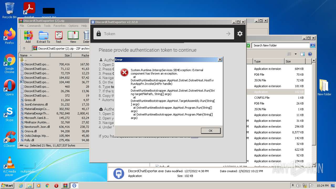The image size is (336, 189).
Task: Open Internet Explorer from taskbar
Action: [x=21, y=186]
